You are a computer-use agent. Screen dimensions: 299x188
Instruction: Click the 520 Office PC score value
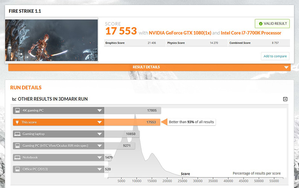(x=108, y=169)
